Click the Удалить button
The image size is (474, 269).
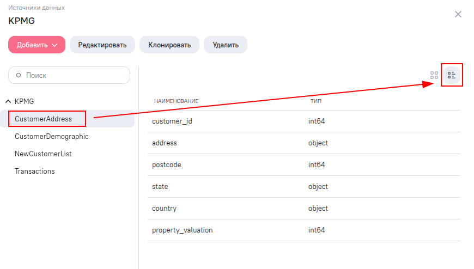[226, 45]
